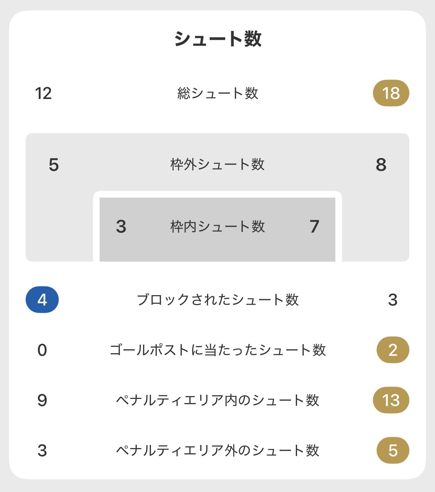Select the 枠外シュート数 label
This screenshot has width=435, height=492.
[217, 164]
